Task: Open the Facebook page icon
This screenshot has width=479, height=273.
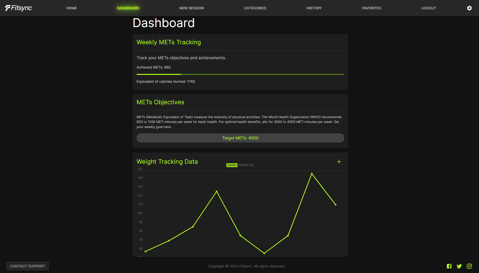Action: point(449,266)
